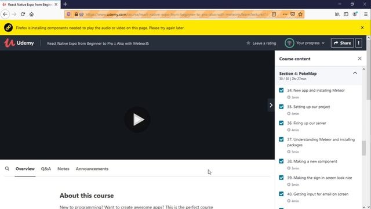Image resolution: width=371 pixels, height=209 pixels.
Task: Click the browser forward arrow
Action: 14,14
